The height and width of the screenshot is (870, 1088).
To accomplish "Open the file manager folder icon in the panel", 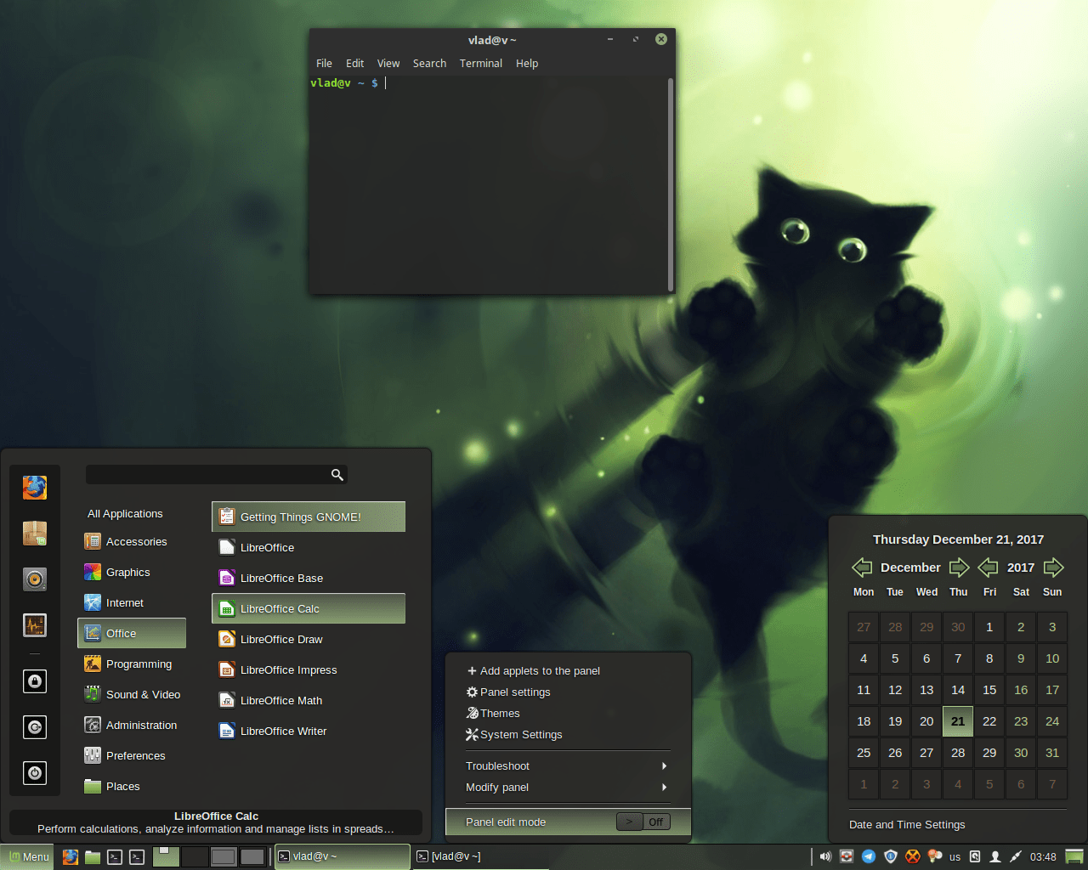I will click(x=93, y=856).
